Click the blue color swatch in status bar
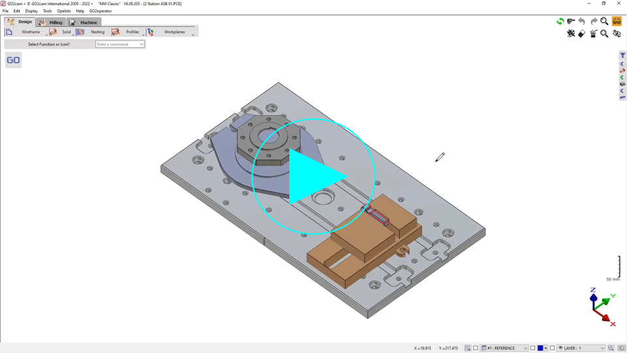This screenshot has width=627, height=353. pos(540,348)
